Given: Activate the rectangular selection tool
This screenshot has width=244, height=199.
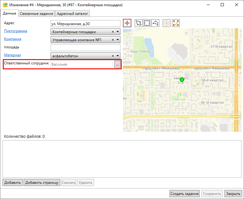Looking at the screenshot, I should (147, 23).
